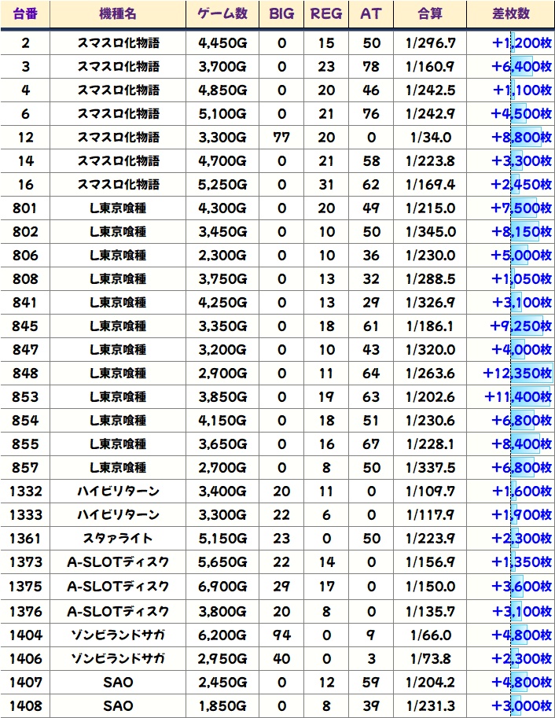The width and height of the screenshot is (555, 718).
Task: Click the スタァライト machine name
Action: tap(118, 539)
